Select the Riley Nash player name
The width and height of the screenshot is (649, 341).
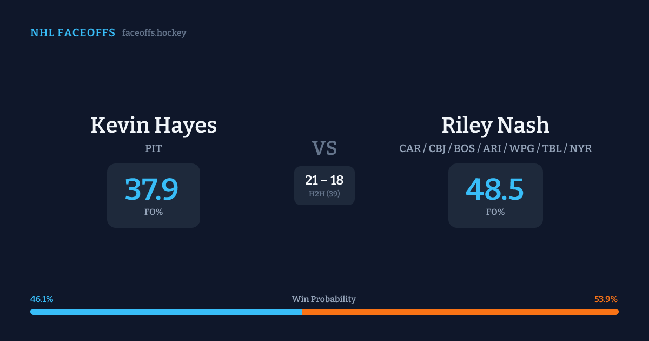coord(495,125)
